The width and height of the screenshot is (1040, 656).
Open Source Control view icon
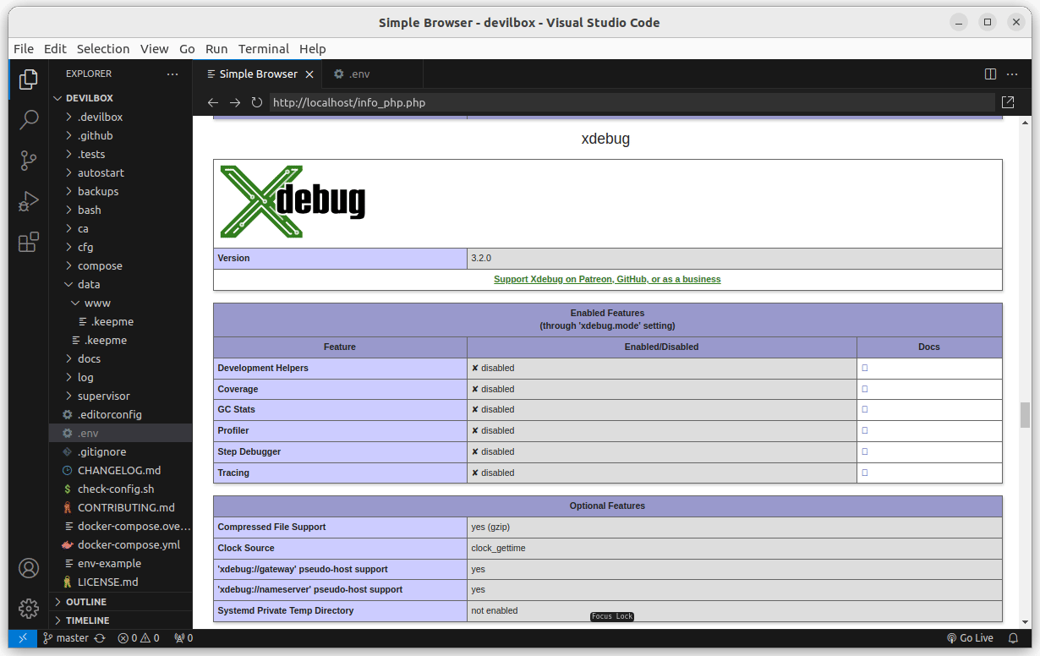pos(29,161)
